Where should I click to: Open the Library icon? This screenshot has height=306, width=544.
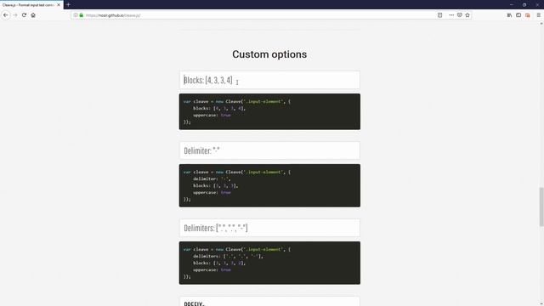coord(509,15)
